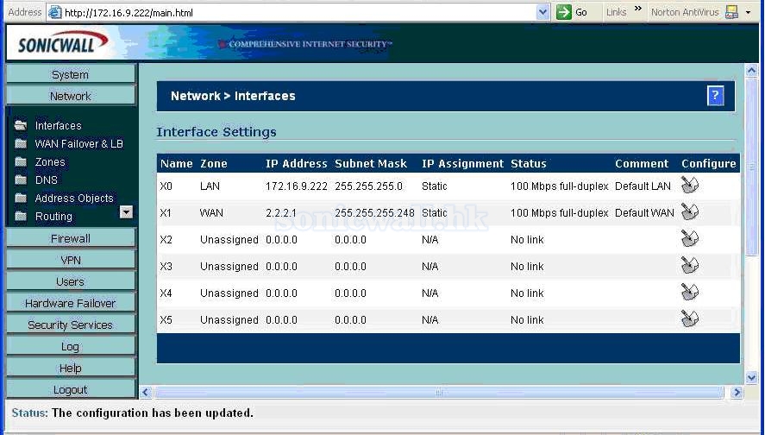This screenshot has width=765, height=435.
Task: Click the configure icon for X0 interface
Action: 689,185
